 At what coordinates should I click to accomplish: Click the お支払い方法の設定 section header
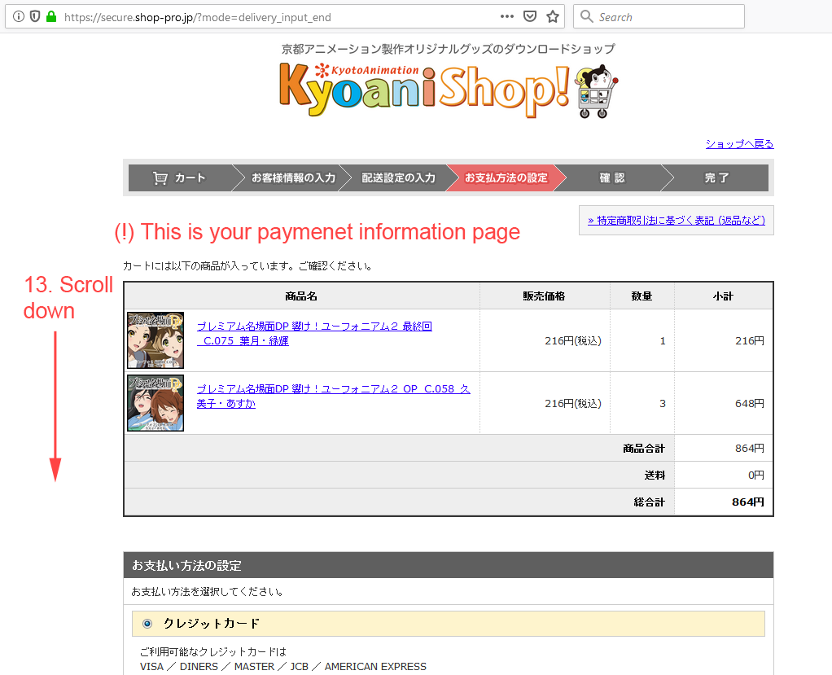point(449,565)
